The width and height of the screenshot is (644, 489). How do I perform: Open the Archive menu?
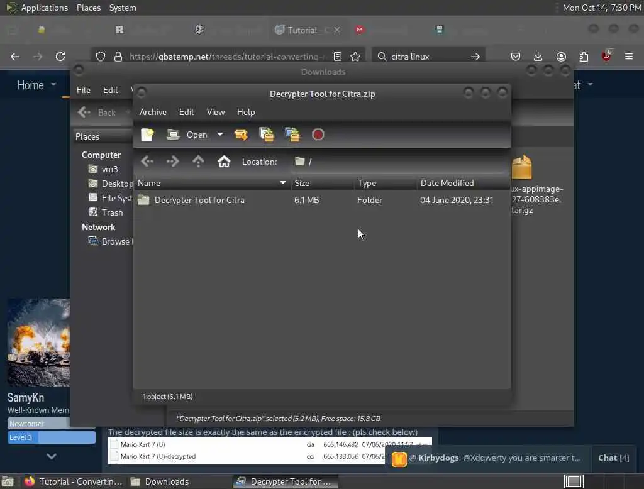[153, 112]
